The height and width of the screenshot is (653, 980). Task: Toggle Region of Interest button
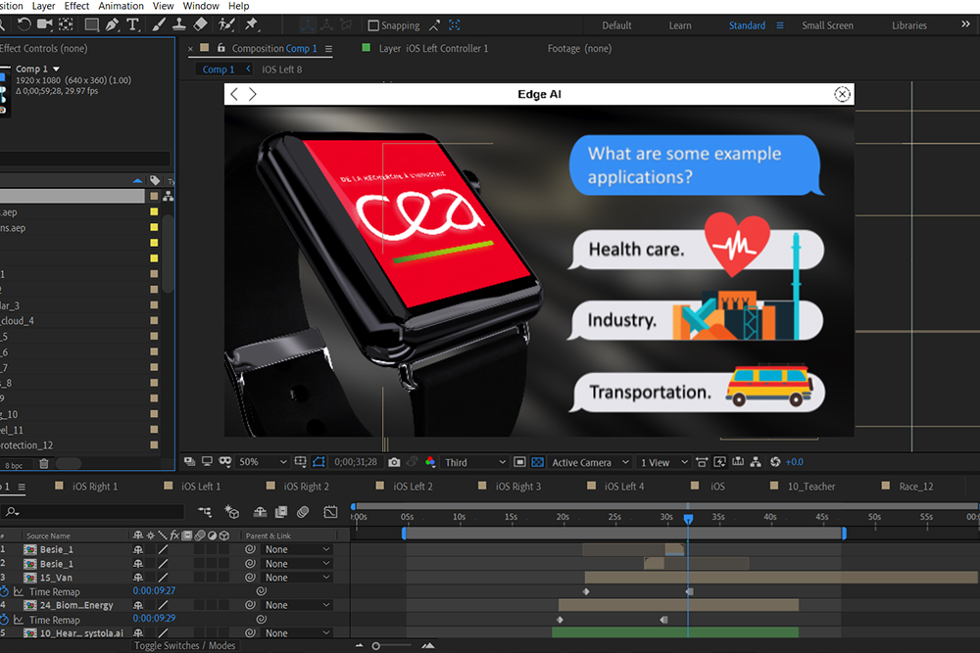519,462
